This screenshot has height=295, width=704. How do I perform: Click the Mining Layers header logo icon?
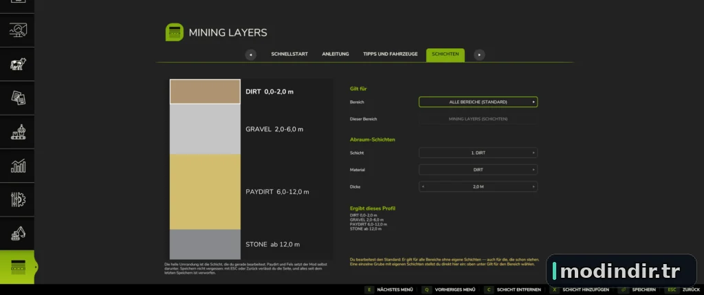[174, 32]
